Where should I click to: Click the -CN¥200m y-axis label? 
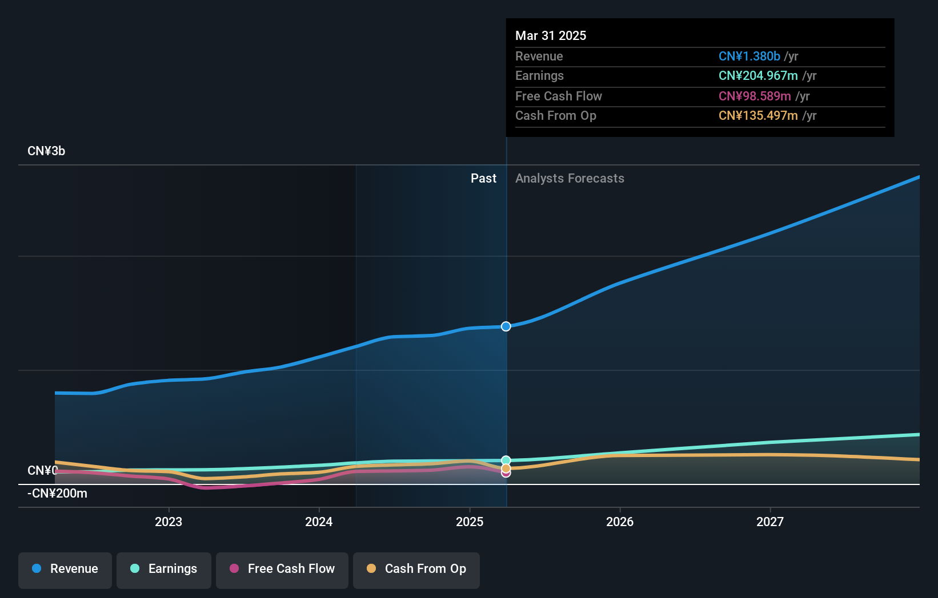58,494
